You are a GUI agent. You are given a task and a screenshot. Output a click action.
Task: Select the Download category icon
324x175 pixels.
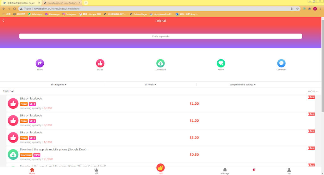point(160,63)
